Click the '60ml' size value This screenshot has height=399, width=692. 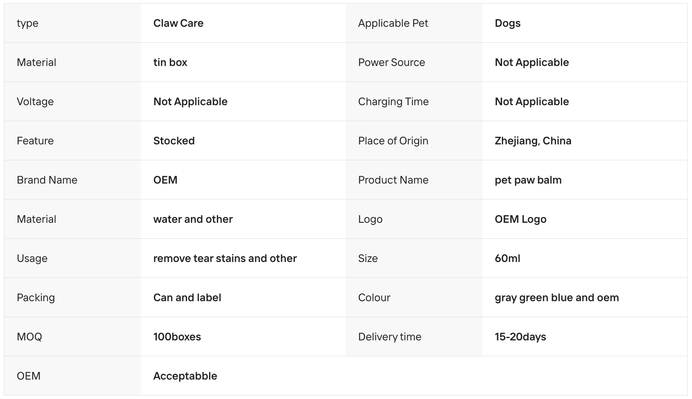507,258
